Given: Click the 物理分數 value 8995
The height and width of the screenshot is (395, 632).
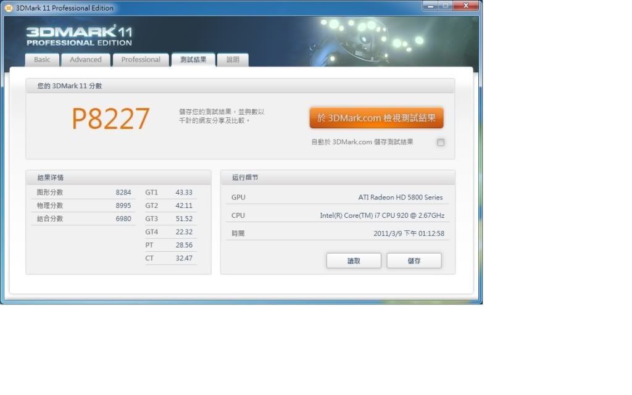Looking at the screenshot, I should tap(123, 206).
